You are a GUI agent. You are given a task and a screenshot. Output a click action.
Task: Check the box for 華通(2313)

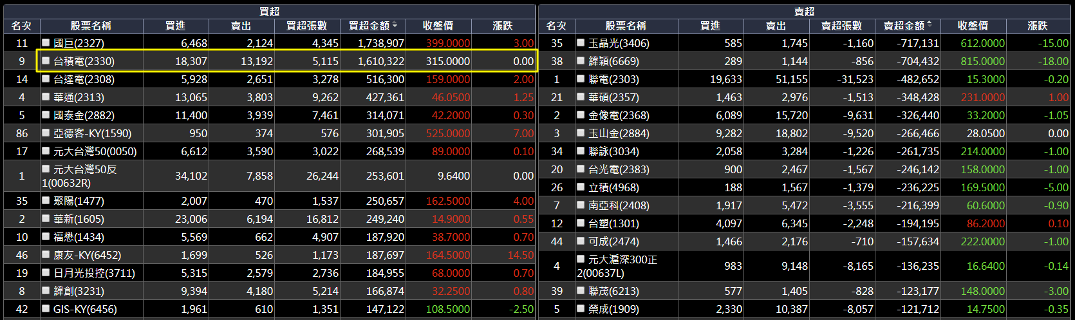tap(46, 97)
